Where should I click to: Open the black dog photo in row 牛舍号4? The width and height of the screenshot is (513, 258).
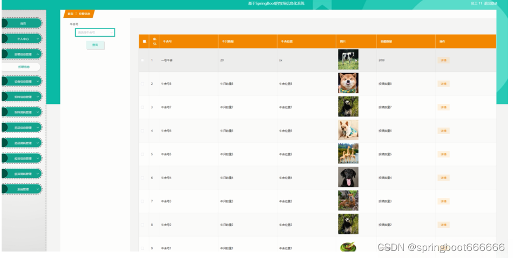click(x=348, y=177)
